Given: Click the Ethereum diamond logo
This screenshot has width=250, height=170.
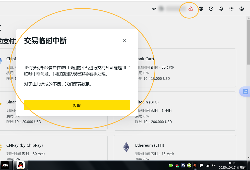Looking at the screenshot, I should point(126,147).
